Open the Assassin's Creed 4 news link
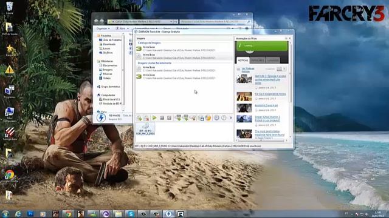Screen dimensions: 389x218 tap(266, 105)
